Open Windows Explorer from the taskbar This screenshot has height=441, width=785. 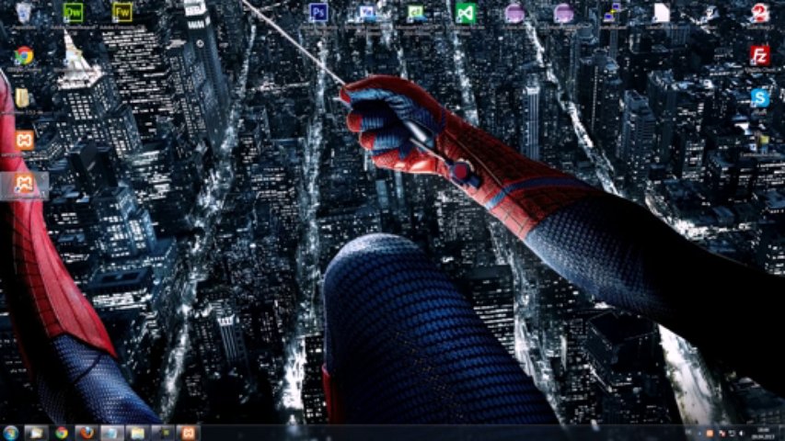click(x=37, y=433)
